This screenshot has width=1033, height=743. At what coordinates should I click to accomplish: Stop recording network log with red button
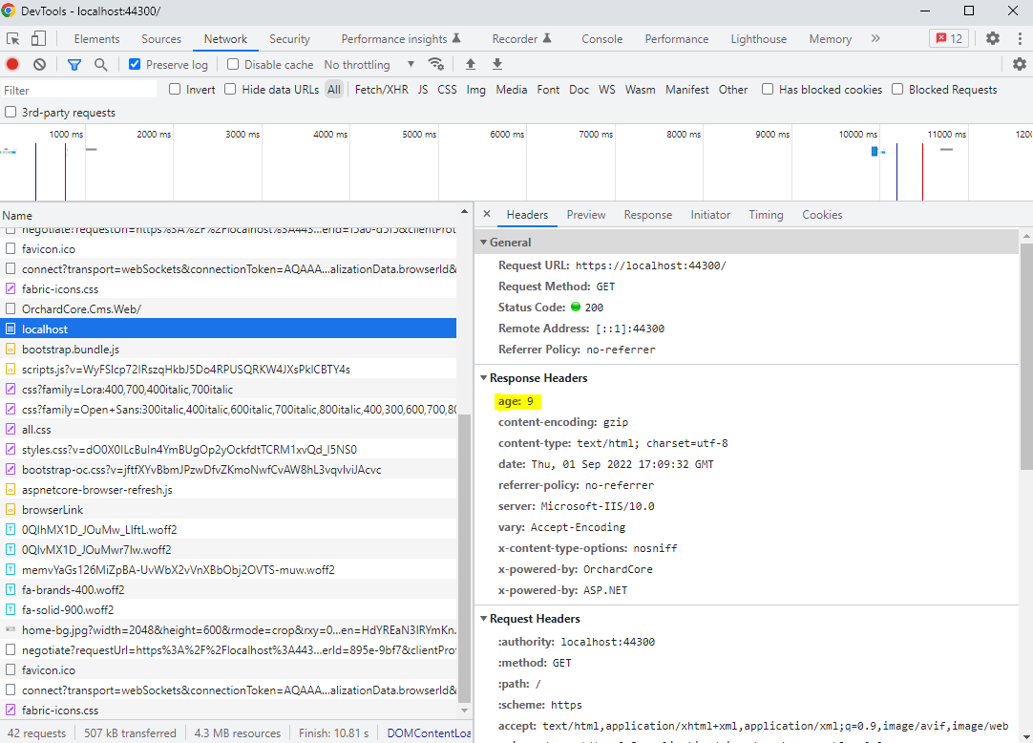pyautogui.click(x=12, y=64)
